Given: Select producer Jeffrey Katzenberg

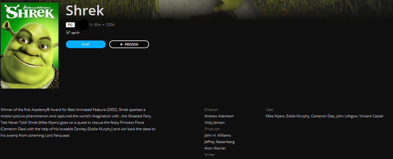Looking at the screenshot, I should click(219, 142).
